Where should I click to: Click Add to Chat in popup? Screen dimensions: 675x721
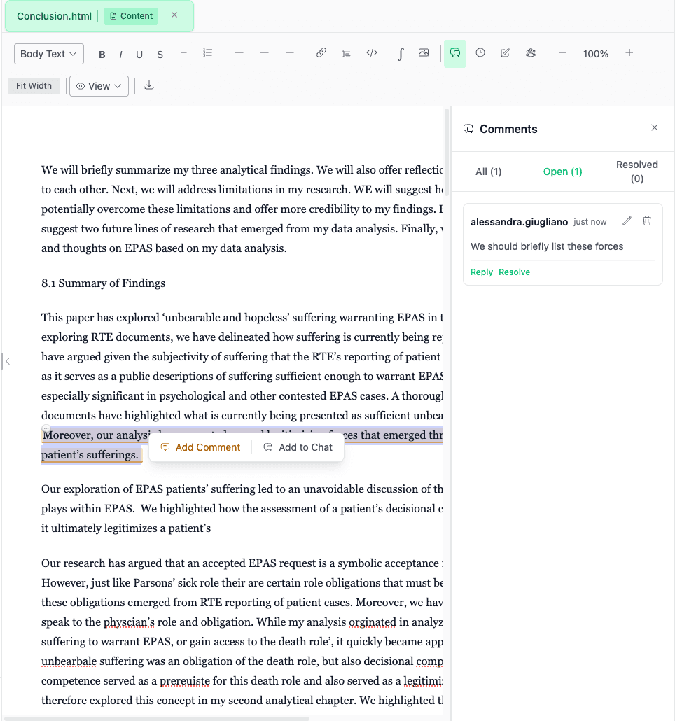click(298, 447)
